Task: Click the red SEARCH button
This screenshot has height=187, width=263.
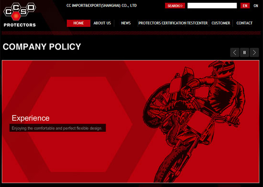Action: [x=175, y=6]
